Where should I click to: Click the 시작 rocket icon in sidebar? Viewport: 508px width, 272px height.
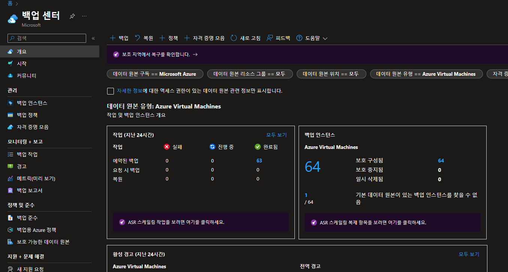point(10,64)
